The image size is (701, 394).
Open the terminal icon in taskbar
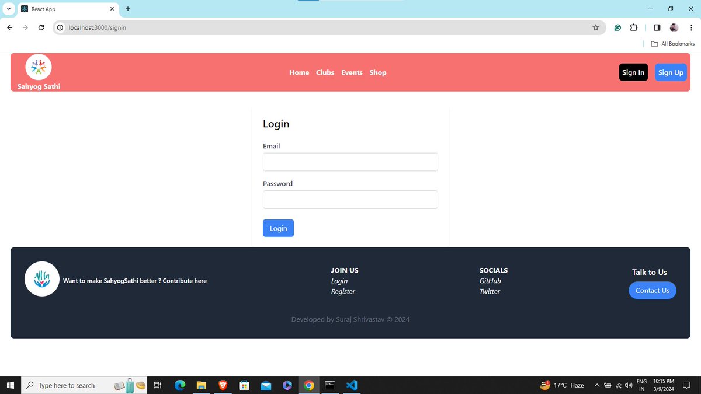point(330,385)
